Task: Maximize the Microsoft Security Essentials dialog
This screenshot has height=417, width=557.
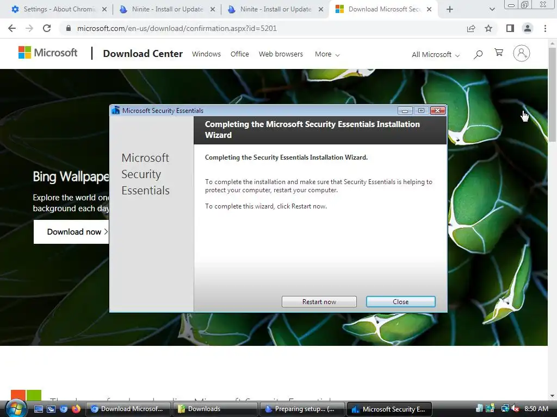Action: tap(421, 111)
